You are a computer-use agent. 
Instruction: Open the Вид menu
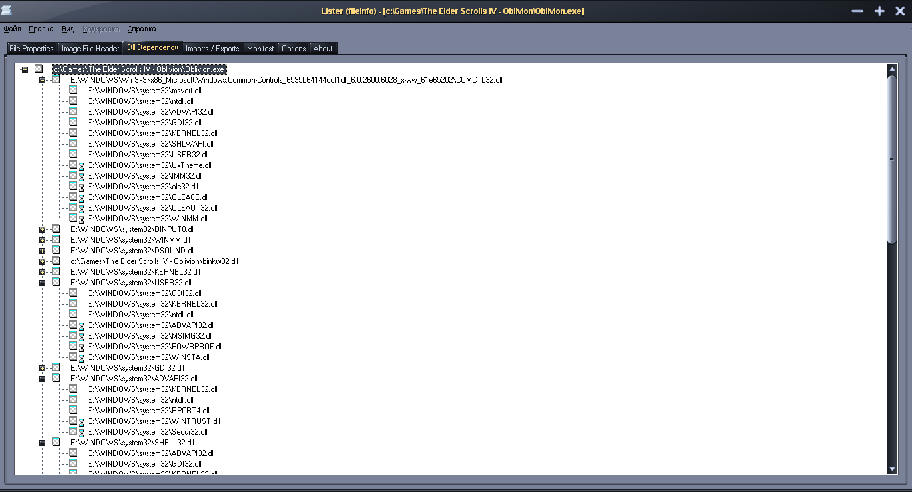(68, 29)
